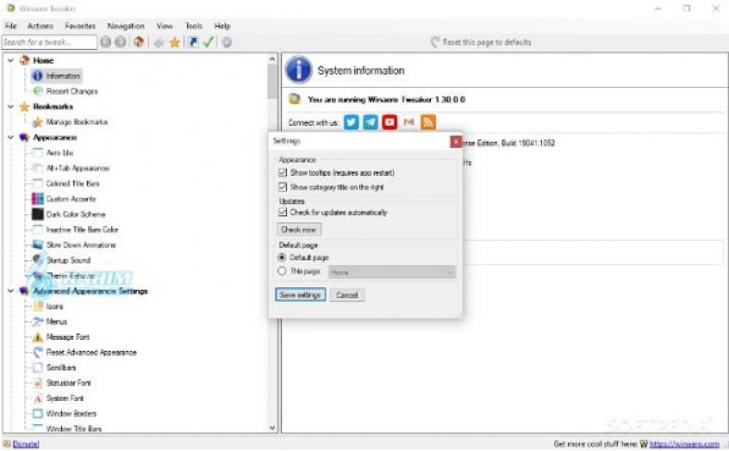Open Winaero Telegram link icon

click(371, 122)
